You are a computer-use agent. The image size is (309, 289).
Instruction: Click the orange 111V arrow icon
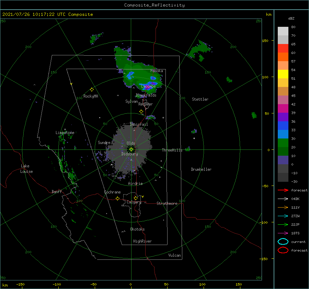283,207
